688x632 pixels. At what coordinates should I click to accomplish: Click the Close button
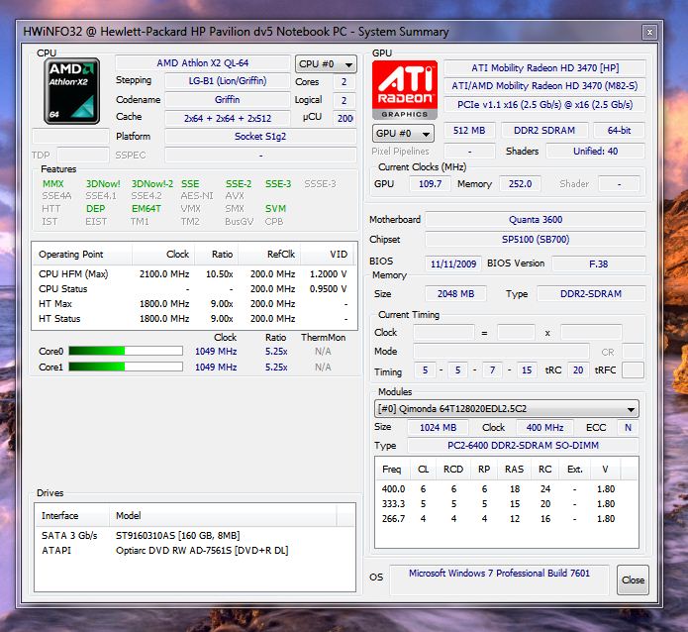[x=633, y=579]
